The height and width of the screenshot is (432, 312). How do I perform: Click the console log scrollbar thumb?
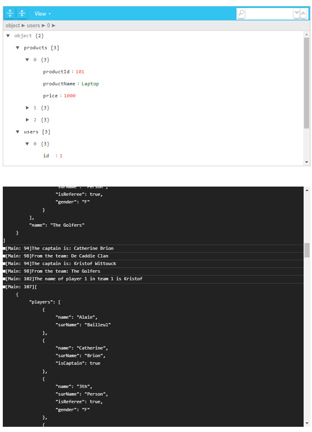click(x=307, y=250)
